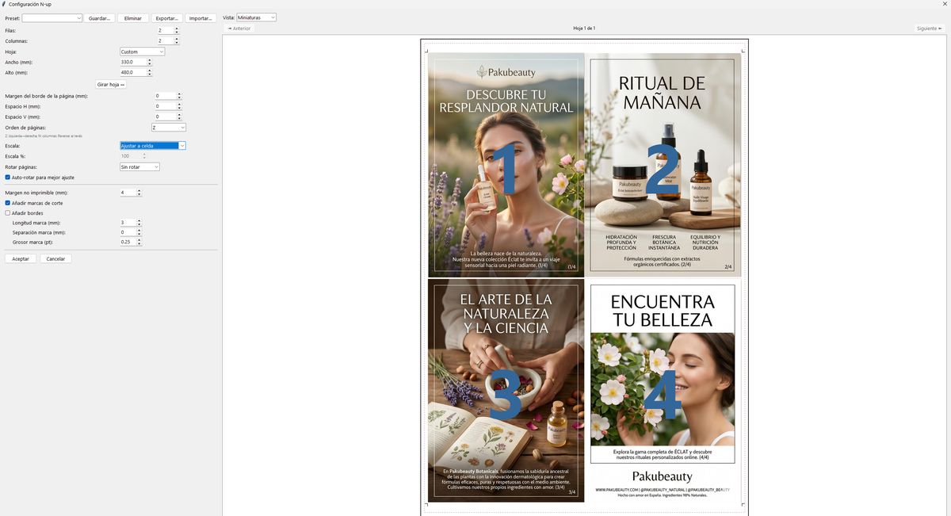Image resolution: width=951 pixels, height=516 pixels.
Task: Open the Orden de páginas dropdown
Action: tap(169, 127)
